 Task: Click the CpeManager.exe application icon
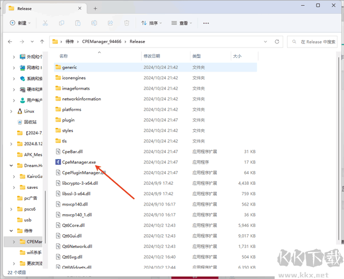click(x=57, y=162)
